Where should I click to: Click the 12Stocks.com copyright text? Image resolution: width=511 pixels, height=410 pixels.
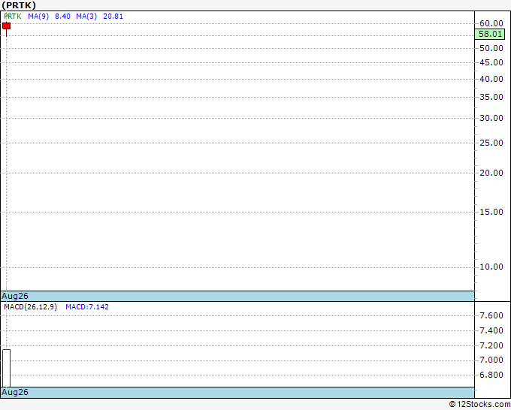click(479, 404)
